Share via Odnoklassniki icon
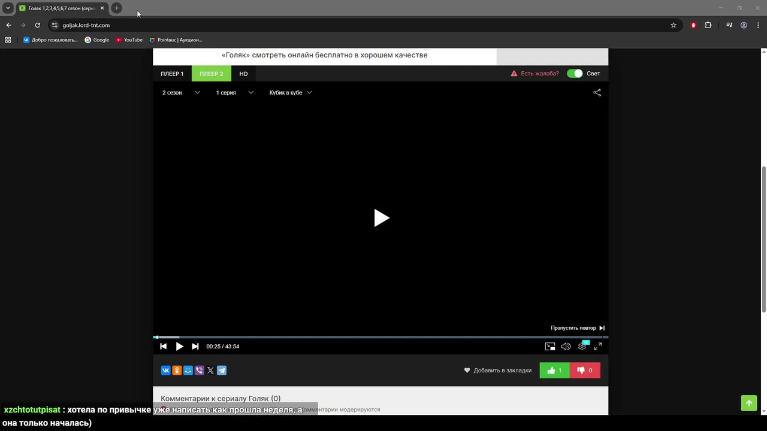This screenshot has height=431, width=767. pos(177,371)
